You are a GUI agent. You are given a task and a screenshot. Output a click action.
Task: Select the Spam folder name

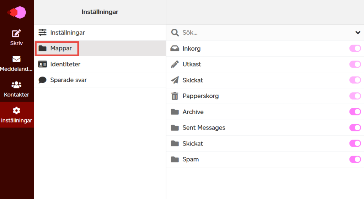191,159
